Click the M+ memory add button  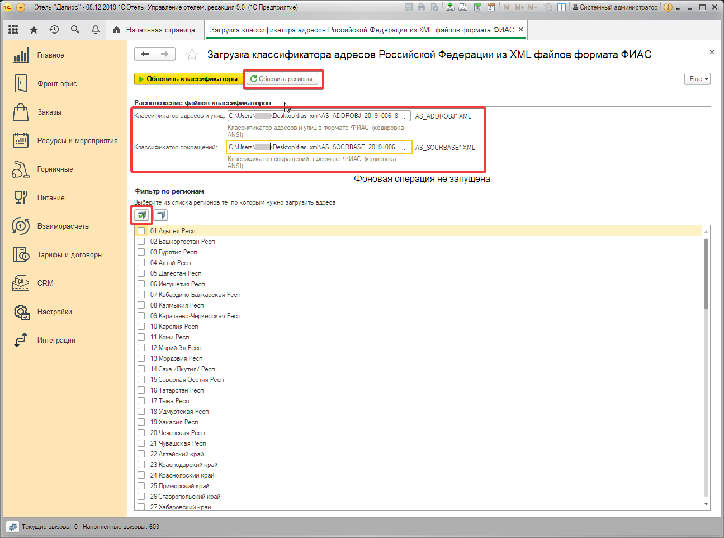click(520, 7)
